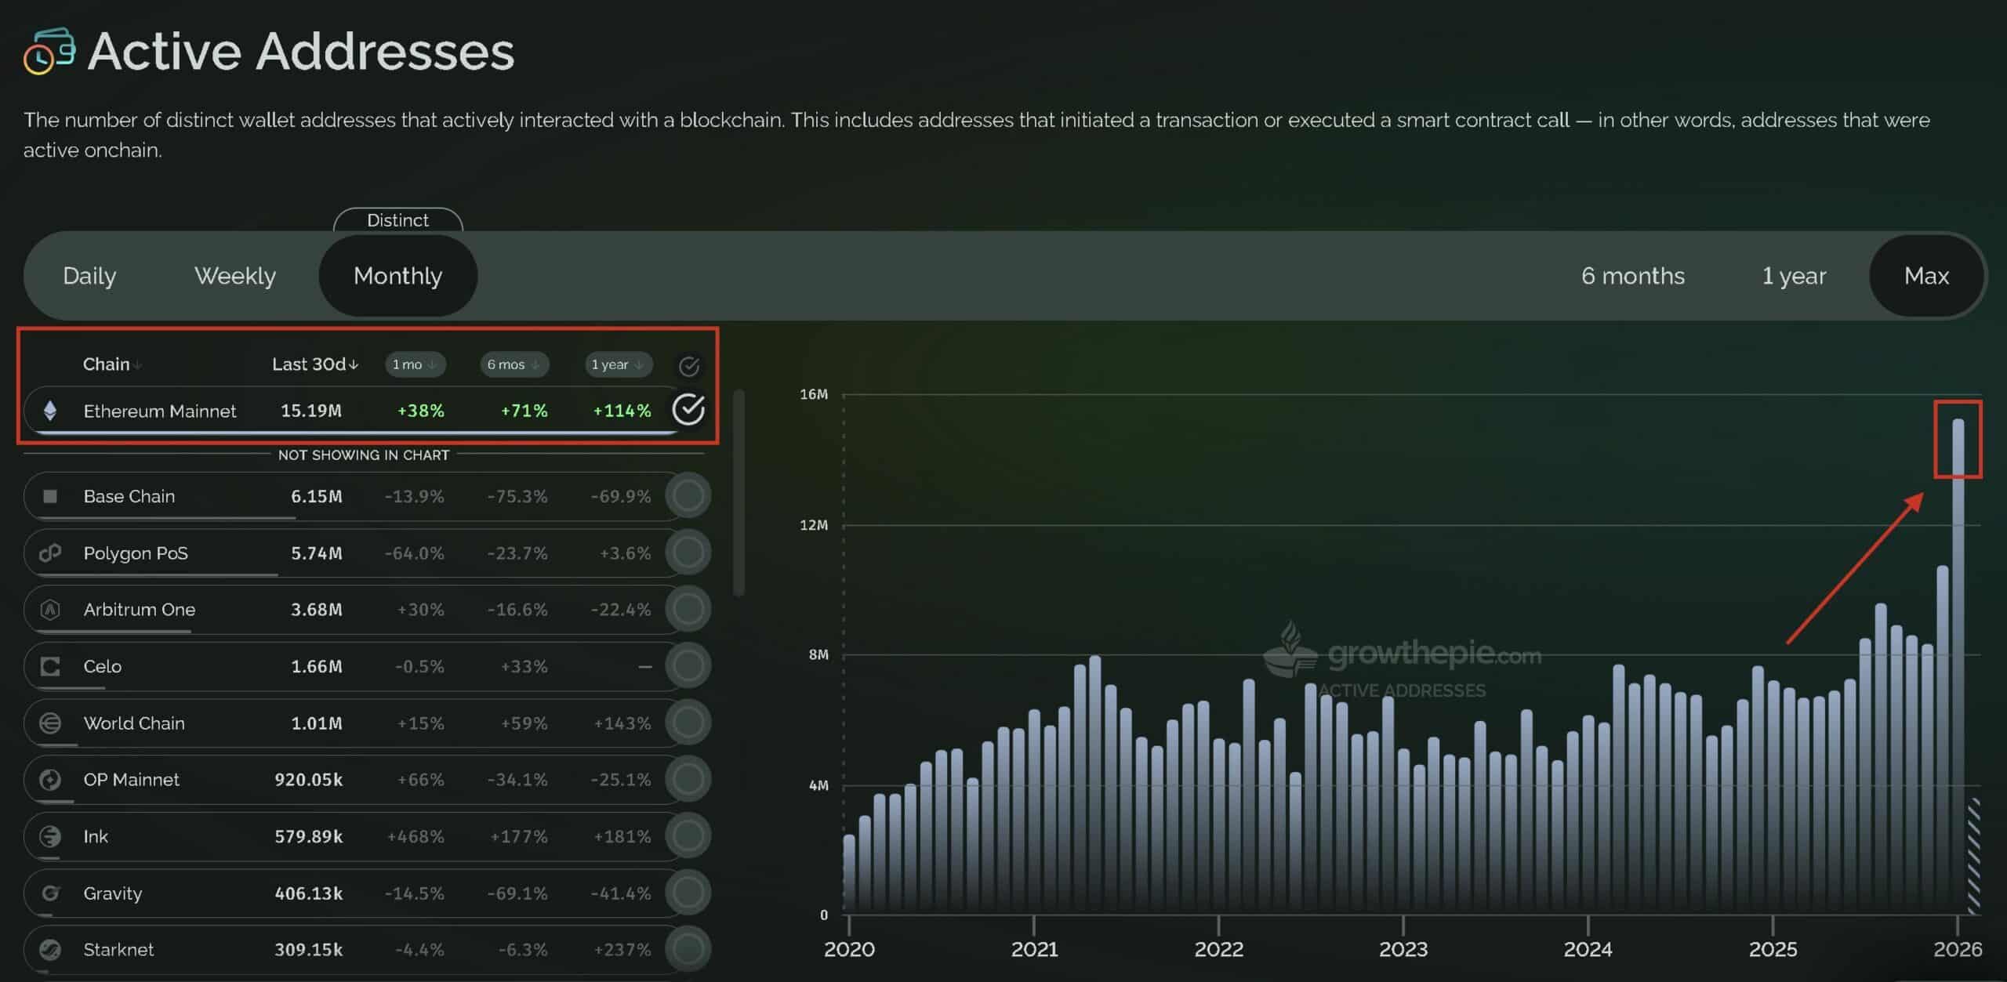Toggle Ethereum Mainnet visibility checkmark

point(688,408)
